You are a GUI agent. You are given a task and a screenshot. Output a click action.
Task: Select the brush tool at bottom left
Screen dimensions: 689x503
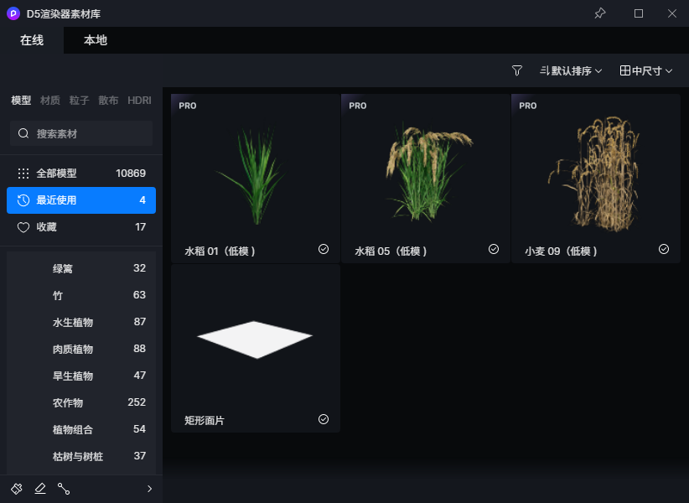pyautogui.click(x=17, y=489)
